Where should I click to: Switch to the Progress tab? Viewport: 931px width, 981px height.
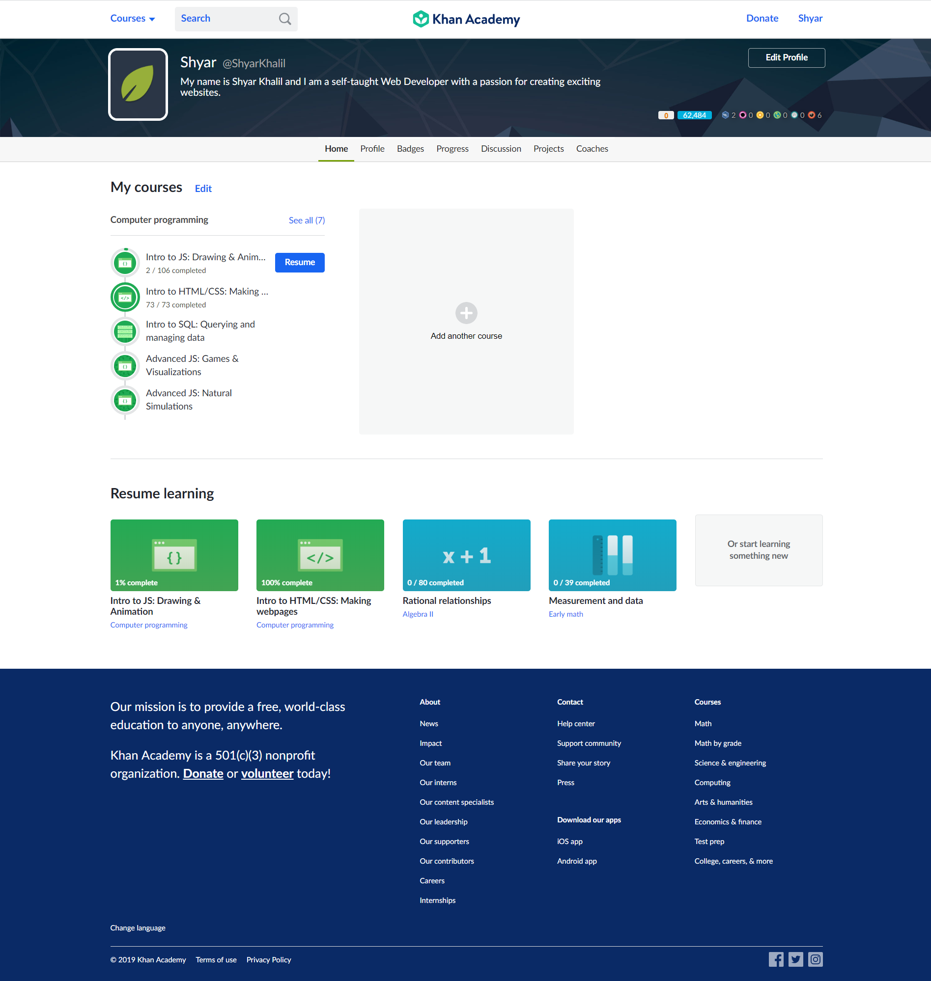click(x=452, y=149)
